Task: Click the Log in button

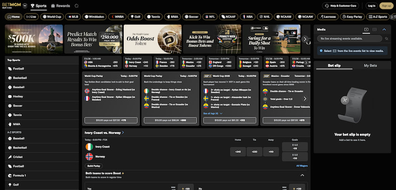Action: 372,6
